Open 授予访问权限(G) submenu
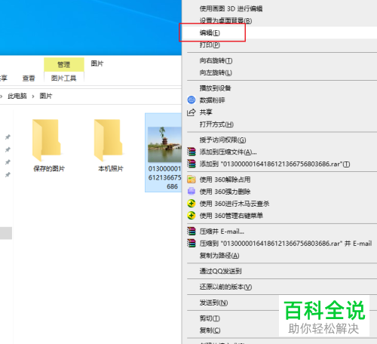This screenshot has height=344, width=377. pyautogui.click(x=222, y=140)
